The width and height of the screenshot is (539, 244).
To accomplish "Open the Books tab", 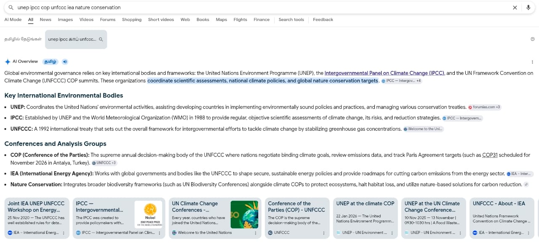I will 203,20.
